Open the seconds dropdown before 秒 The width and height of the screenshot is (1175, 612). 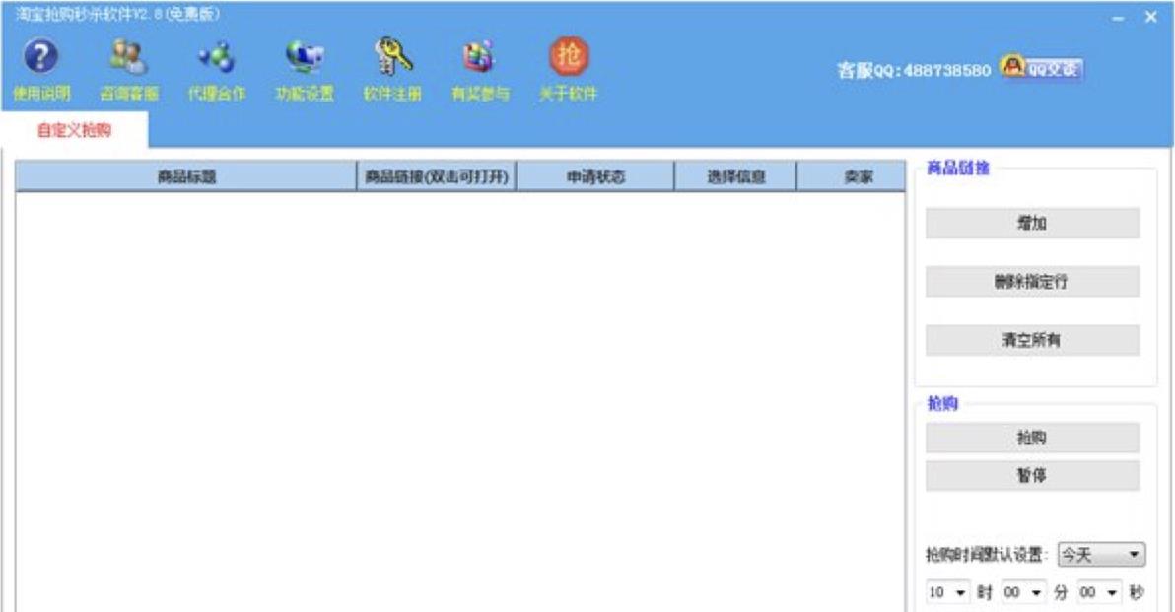click(x=1099, y=592)
